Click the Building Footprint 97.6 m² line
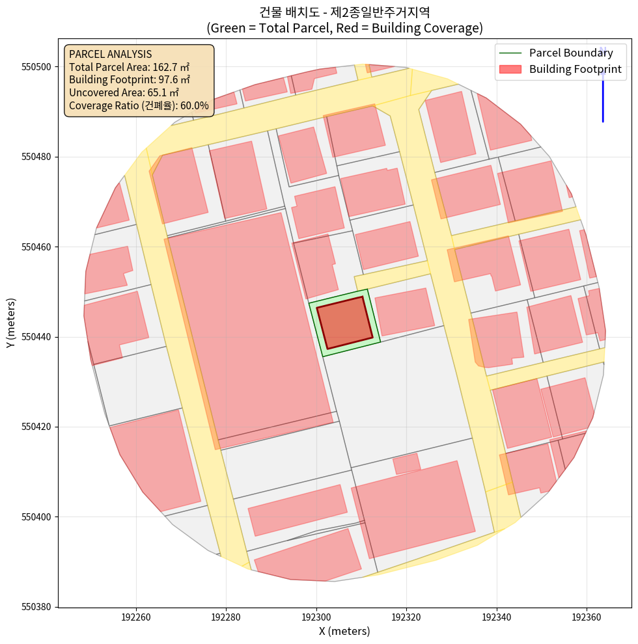Image resolution: width=638 pixels, height=644 pixels. (x=129, y=79)
